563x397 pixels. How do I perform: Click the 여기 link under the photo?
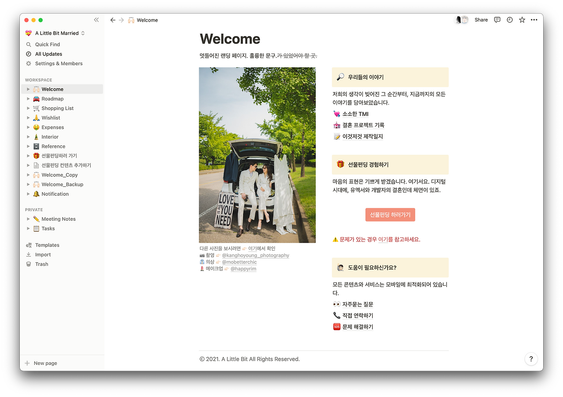tap(253, 248)
